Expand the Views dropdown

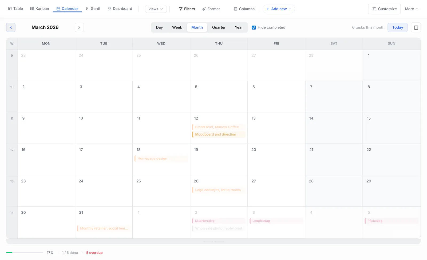pos(156,9)
